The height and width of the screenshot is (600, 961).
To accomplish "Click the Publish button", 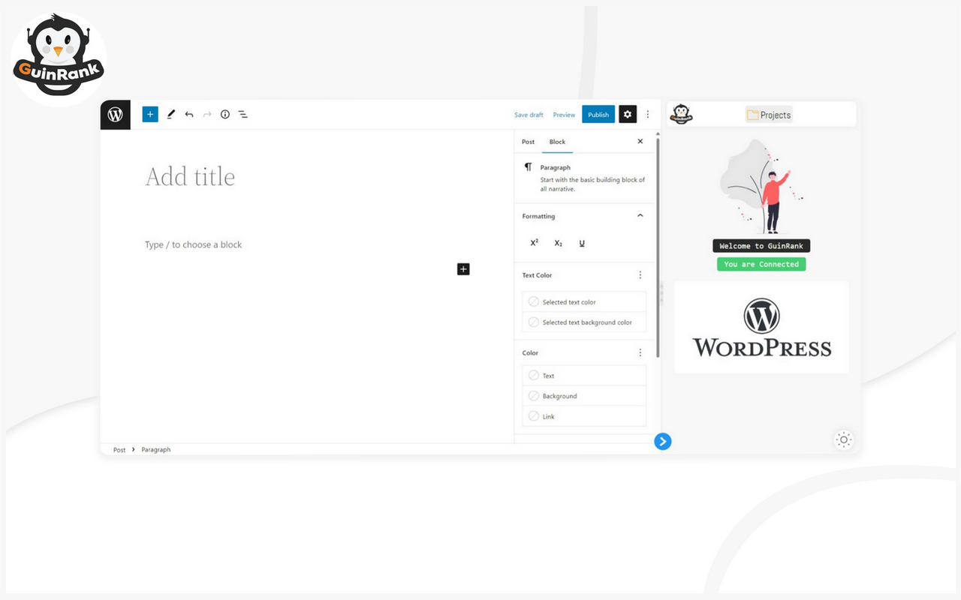I will point(598,114).
